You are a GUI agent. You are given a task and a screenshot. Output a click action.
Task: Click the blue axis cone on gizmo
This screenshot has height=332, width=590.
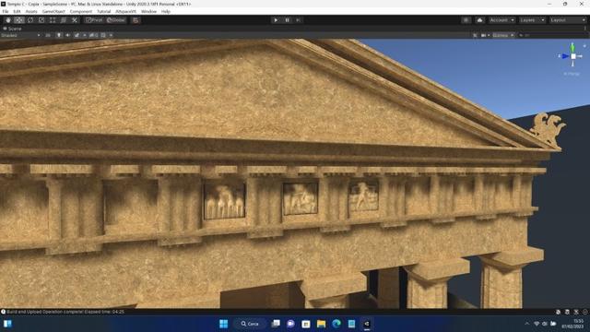[565, 56]
